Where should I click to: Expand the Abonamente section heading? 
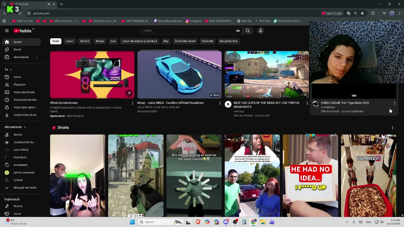coord(15,127)
